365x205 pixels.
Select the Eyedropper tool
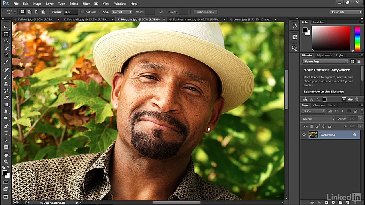[6, 62]
